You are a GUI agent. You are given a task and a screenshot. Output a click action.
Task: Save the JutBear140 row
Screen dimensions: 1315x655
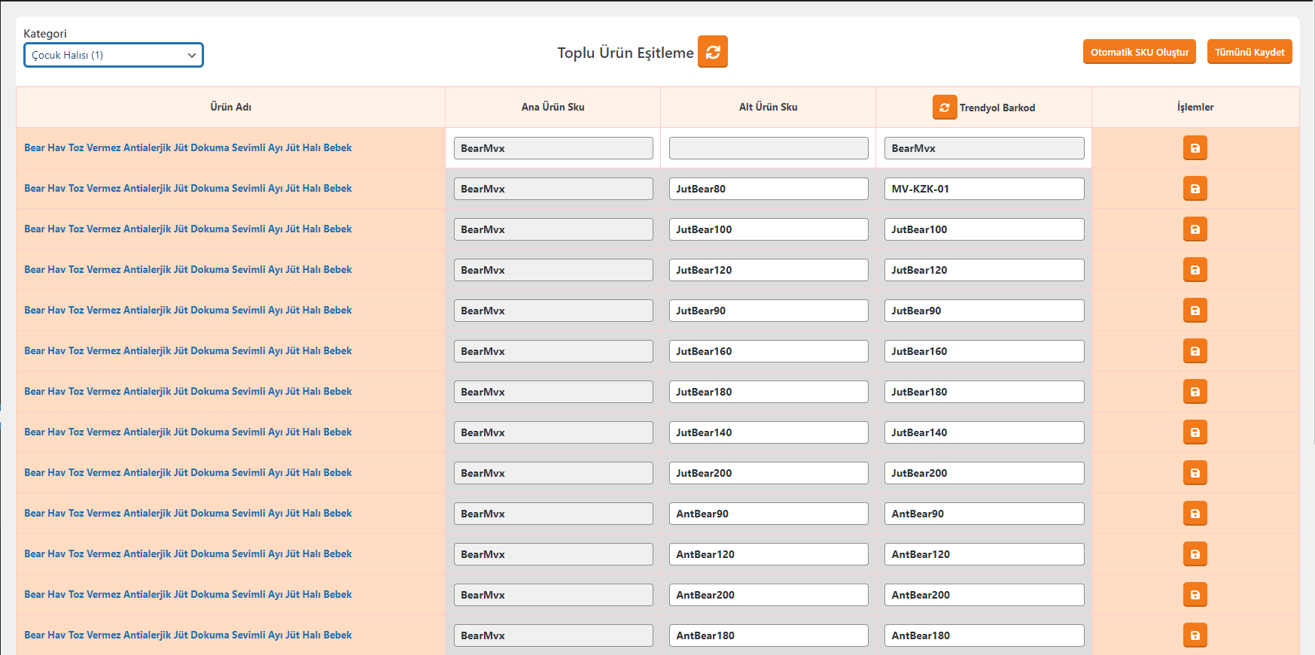1195,432
